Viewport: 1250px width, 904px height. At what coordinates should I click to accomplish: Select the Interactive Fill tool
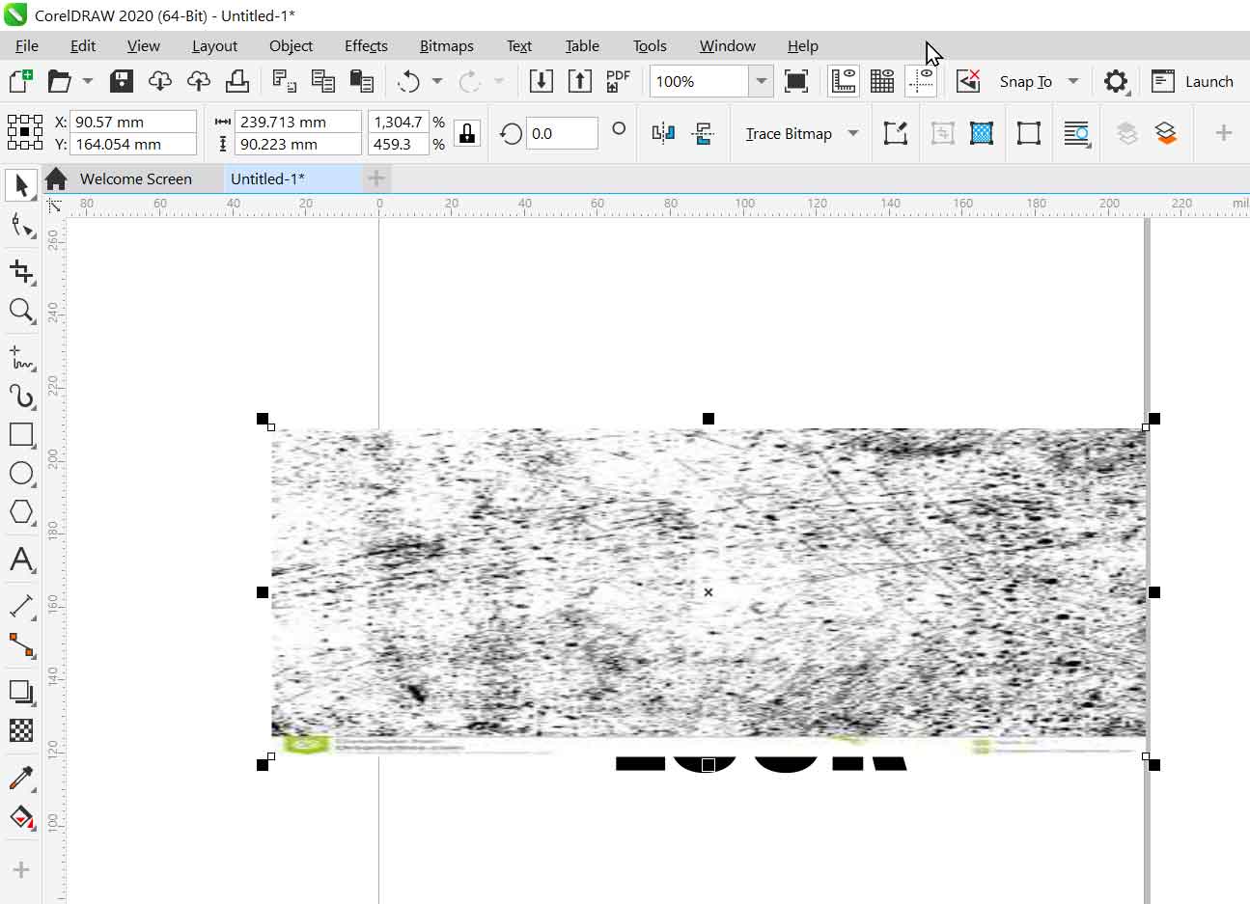click(x=21, y=818)
